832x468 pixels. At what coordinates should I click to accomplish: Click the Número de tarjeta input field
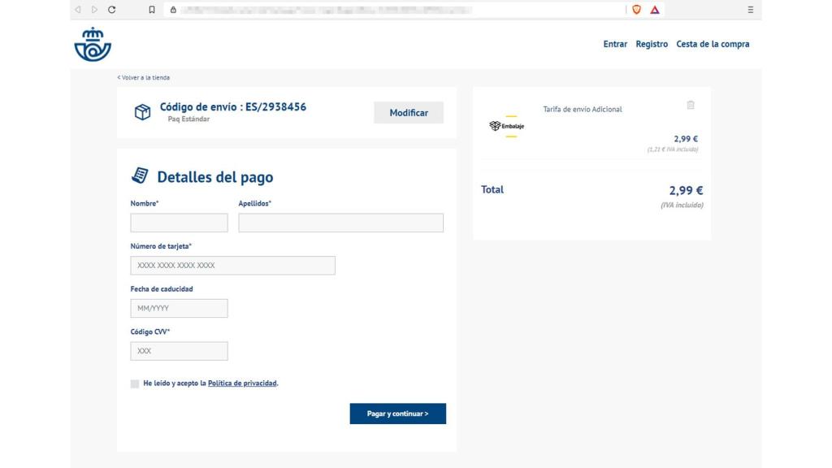[x=232, y=265]
